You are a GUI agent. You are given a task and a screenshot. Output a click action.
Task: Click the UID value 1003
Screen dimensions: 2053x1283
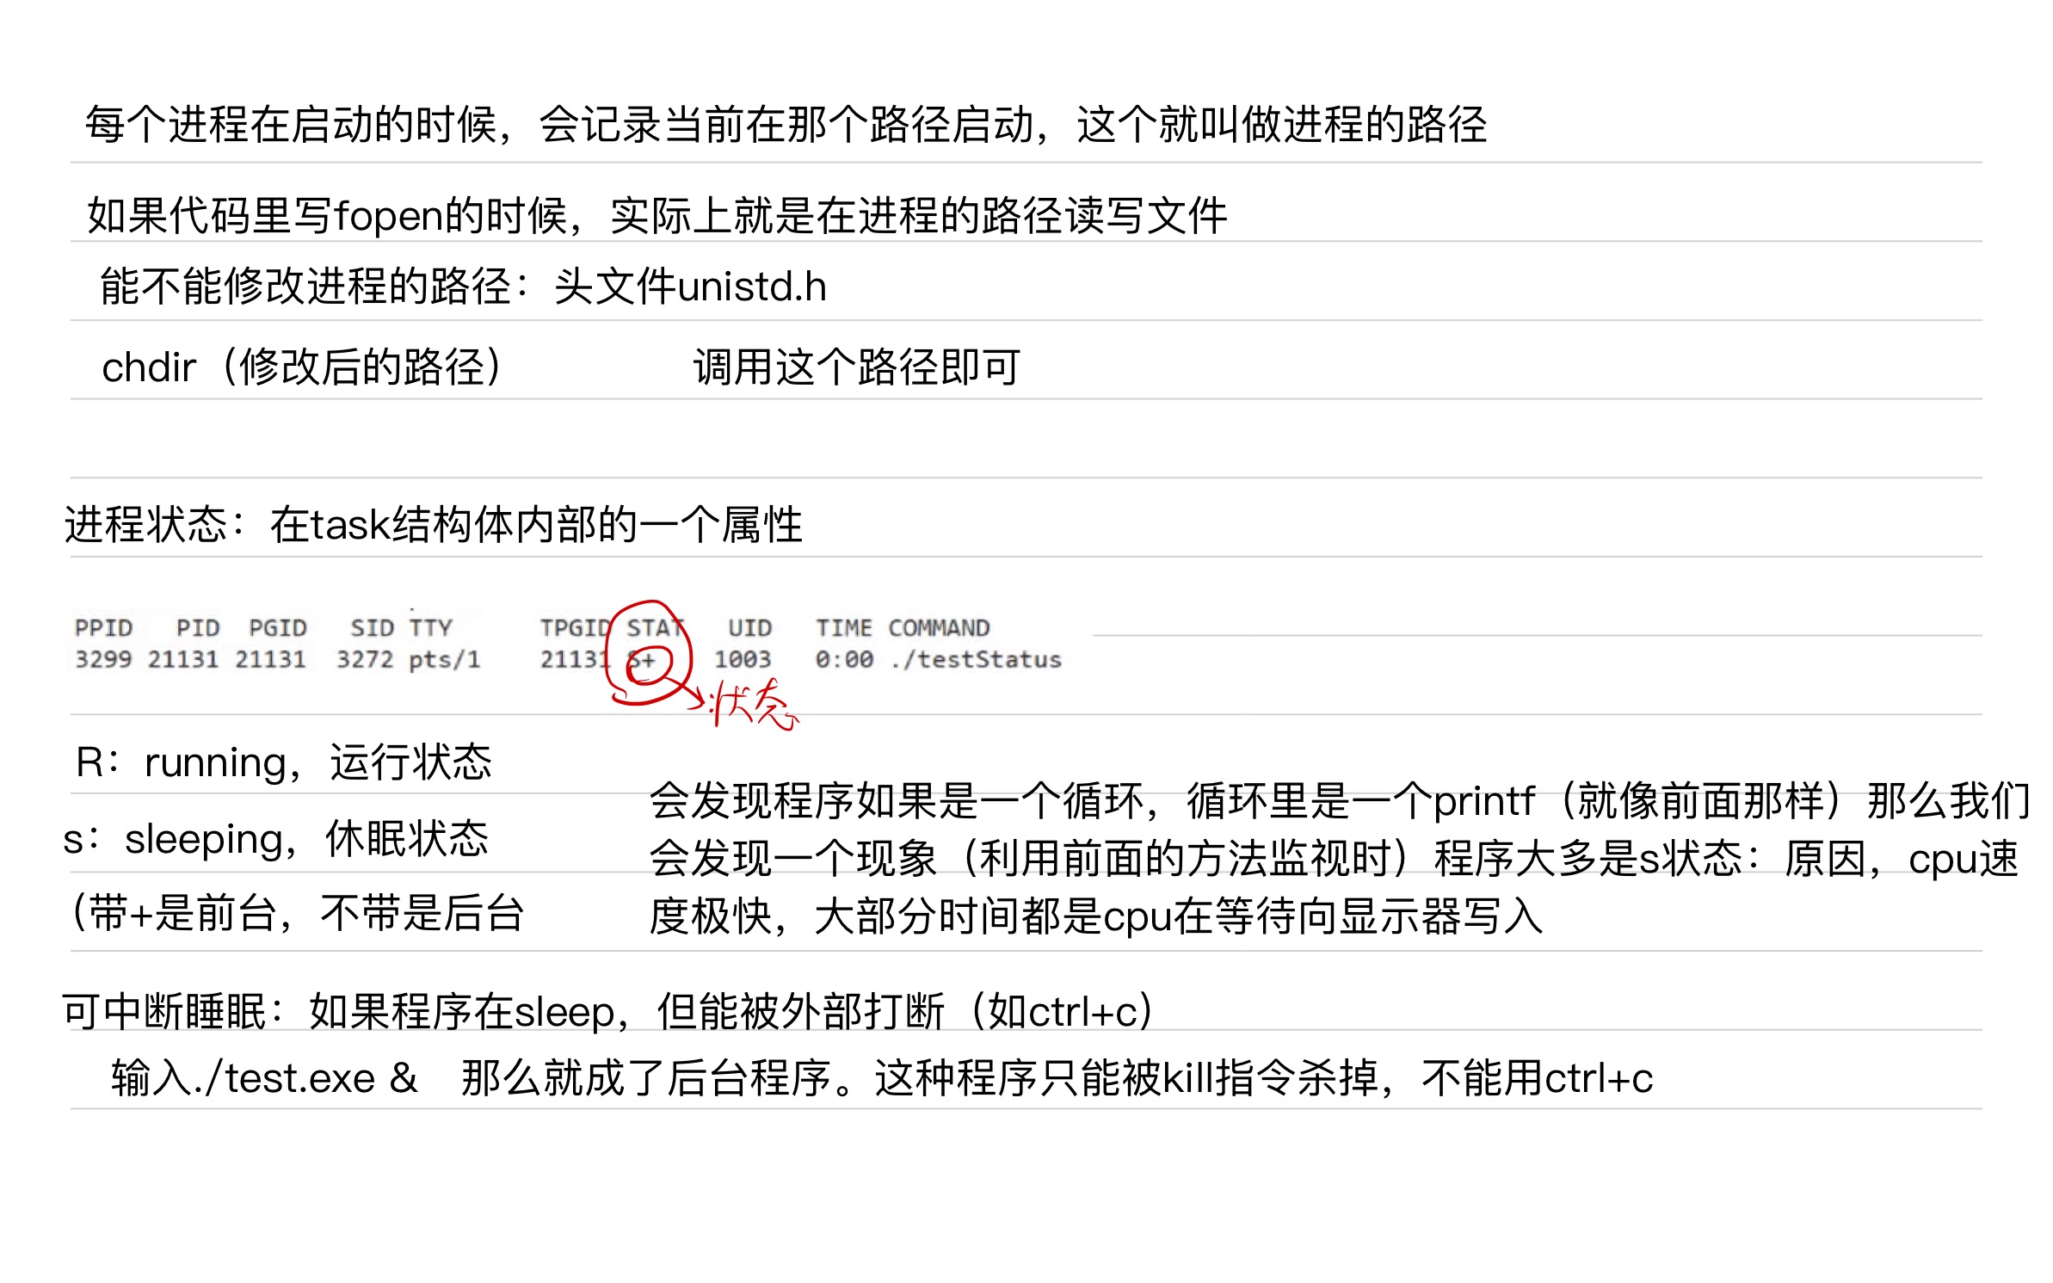coord(742,660)
